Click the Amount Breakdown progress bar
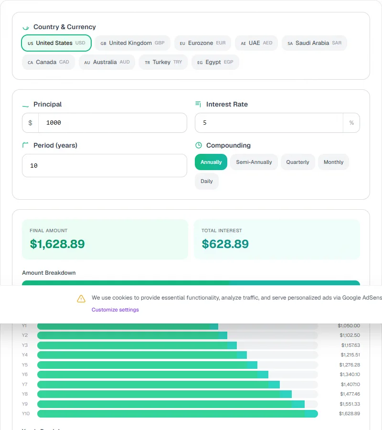The height and width of the screenshot is (430, 382). (191, 283)
